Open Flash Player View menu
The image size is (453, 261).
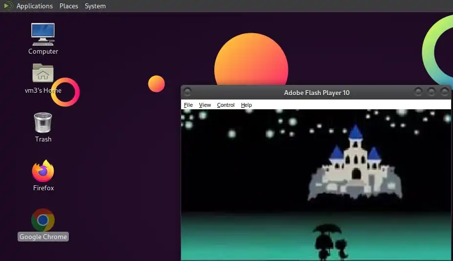click(x=205, y=105)
